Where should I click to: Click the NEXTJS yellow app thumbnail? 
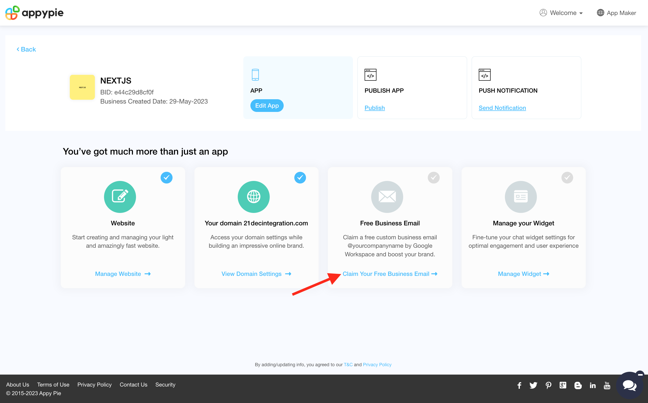tap(82, 87)
